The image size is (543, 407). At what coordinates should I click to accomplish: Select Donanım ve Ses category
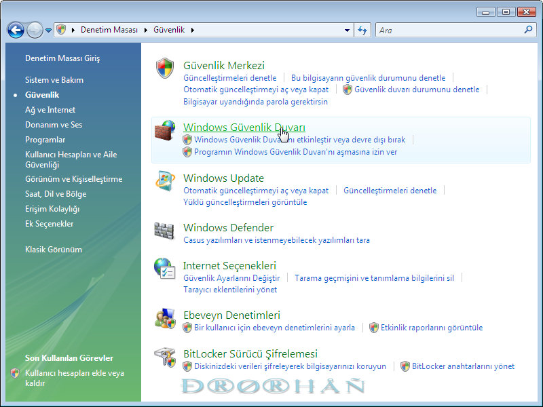pos(54,125)
